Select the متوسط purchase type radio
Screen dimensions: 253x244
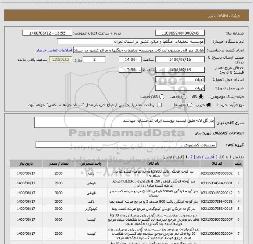click(189, 105)
